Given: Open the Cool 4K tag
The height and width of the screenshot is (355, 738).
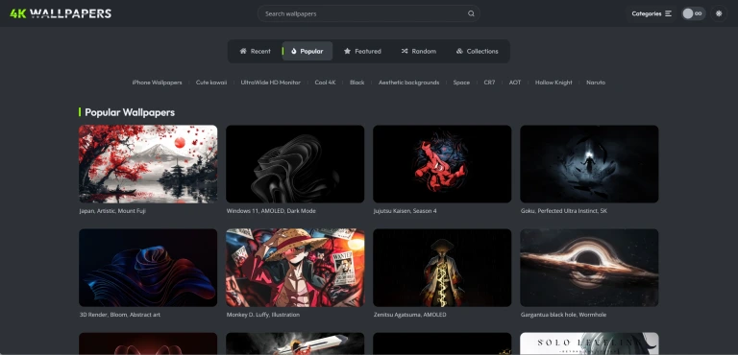Looking at the screenshot, I should coord(325,83).
